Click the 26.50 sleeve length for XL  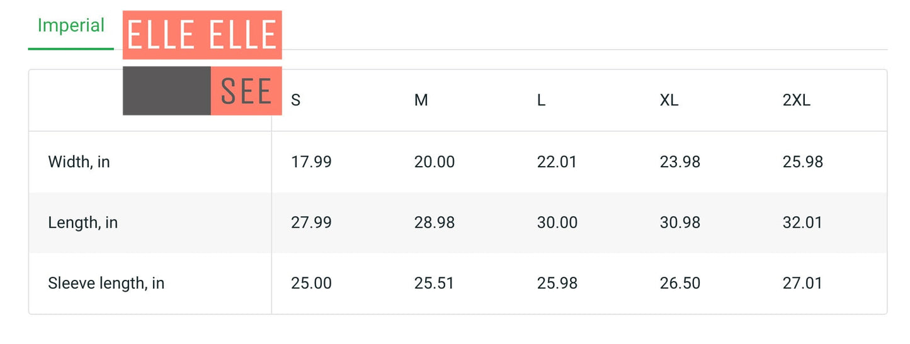(x=680, y=284)
